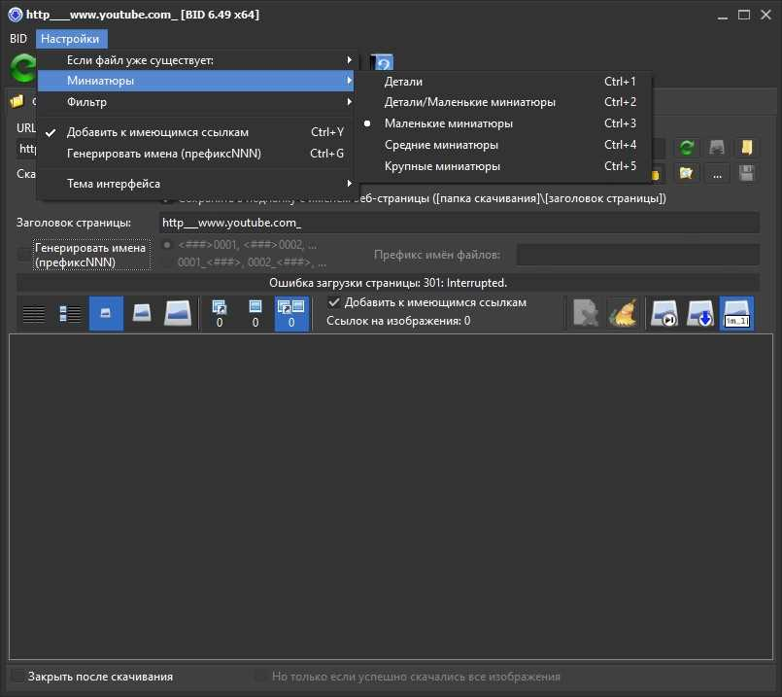Toggle 'Добавить к имеющимся ссылкам' menu item
Screen dimensions: 782x697
click(x=195, y=132)
